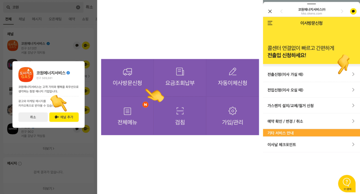The image size is (360, 194).
Task: Go forward with the right arrow
Action: click(x=342, y=11)
